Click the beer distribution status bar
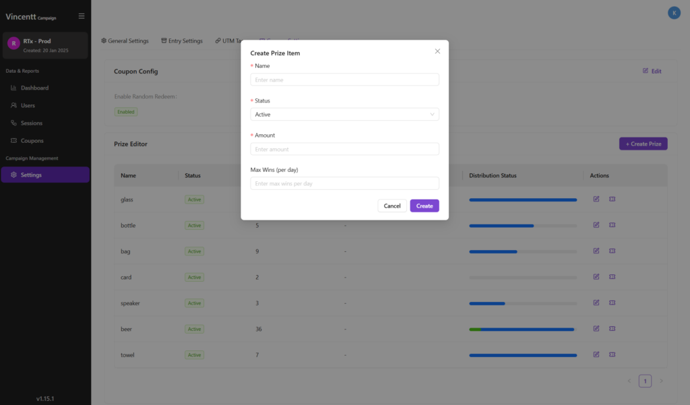Viewport: 690px width, 405px height. click(x=522, y=330)
